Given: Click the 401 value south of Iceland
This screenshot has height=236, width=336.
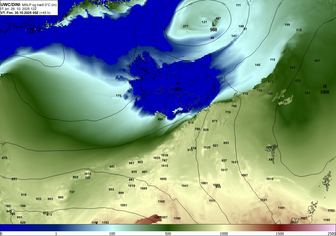Looking at the screenshot, I should point(160,119).
